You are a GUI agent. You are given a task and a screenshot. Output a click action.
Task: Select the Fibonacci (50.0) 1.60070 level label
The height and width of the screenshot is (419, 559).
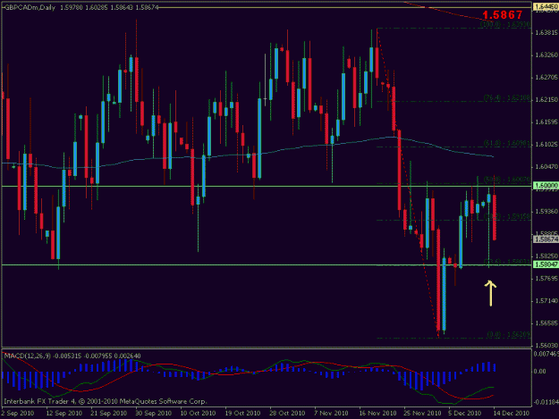(x=507, y=180)
